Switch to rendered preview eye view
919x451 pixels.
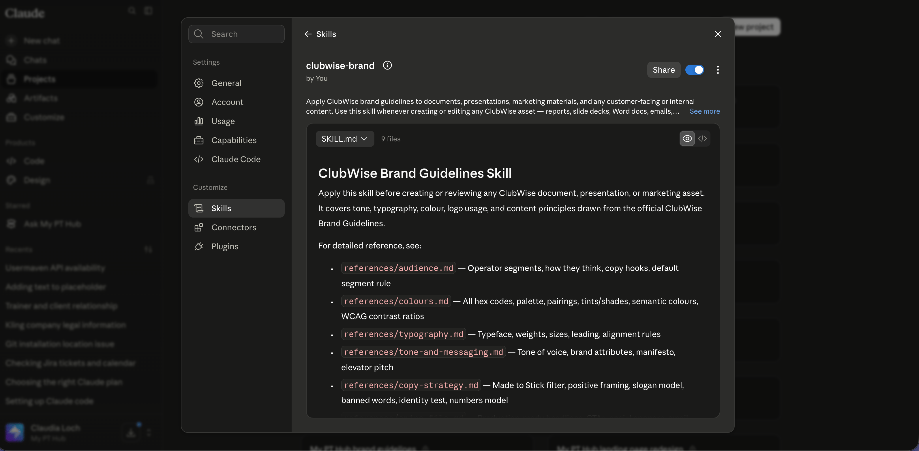[x=687, y=139]
